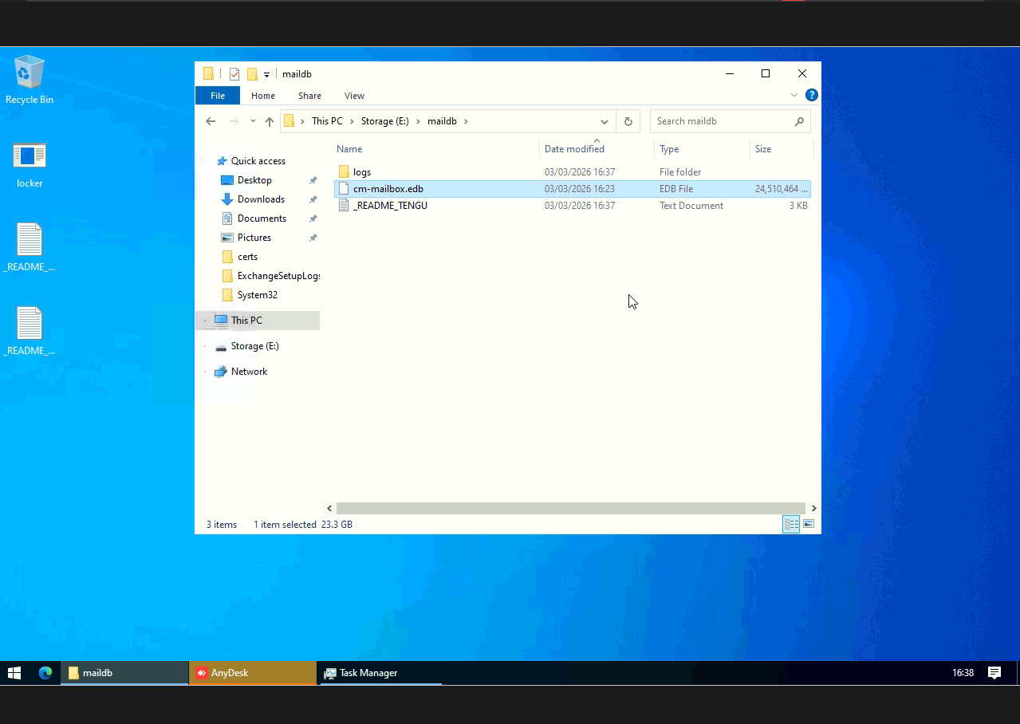Click Storage (E:) in the address bar
Screen dimensions: 1020x724
(x=384, y=121)
